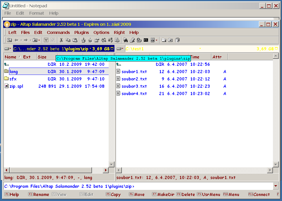Image resolution: width=282 pixels, height=201 pixels.
Task: Open left path history dropdown triangle
Action: [x=90, y=49]
